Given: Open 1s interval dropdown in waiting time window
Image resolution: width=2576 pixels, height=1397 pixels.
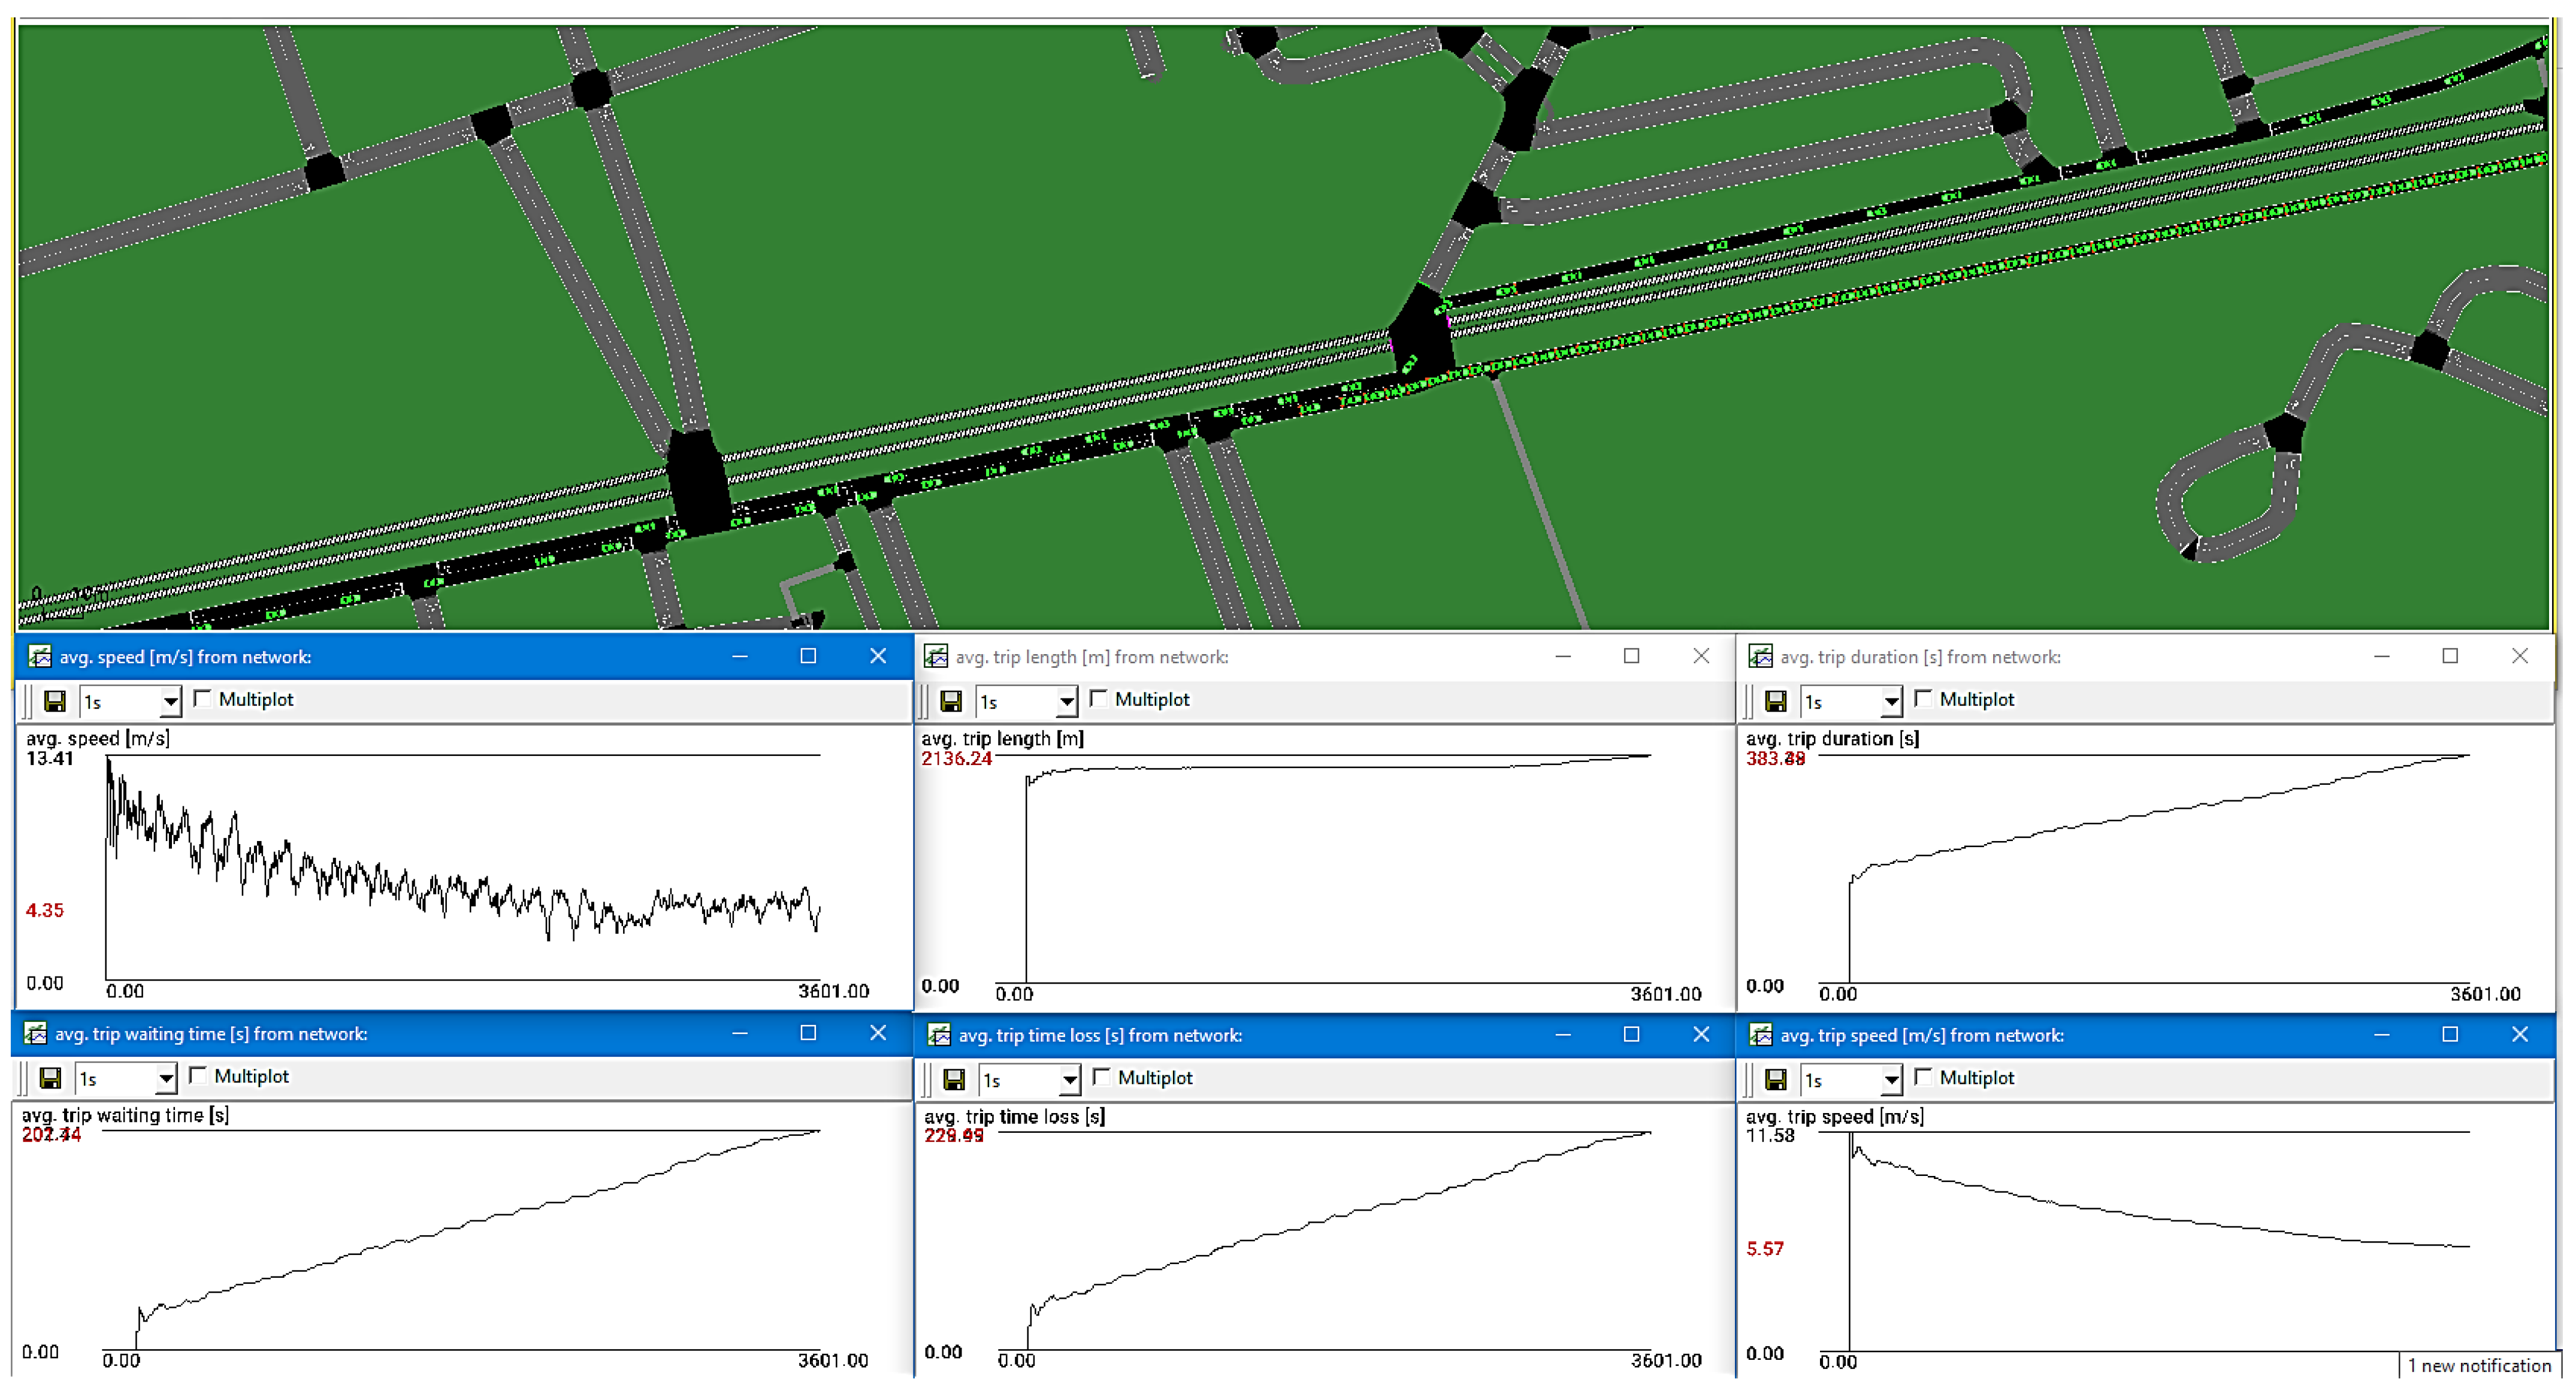Looking at the screenshot, I should 166,1079.
